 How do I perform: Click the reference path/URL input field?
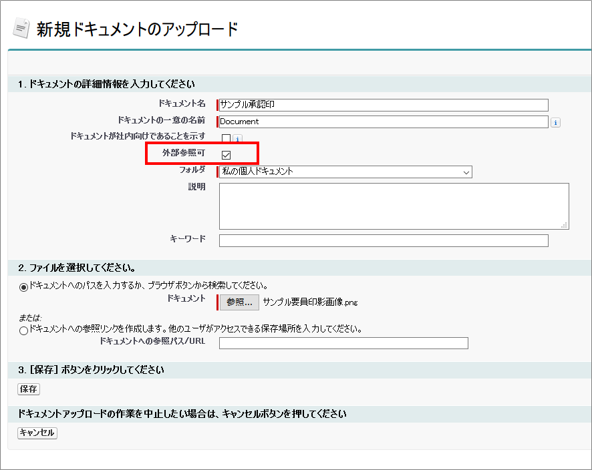(x=343, y=343)
